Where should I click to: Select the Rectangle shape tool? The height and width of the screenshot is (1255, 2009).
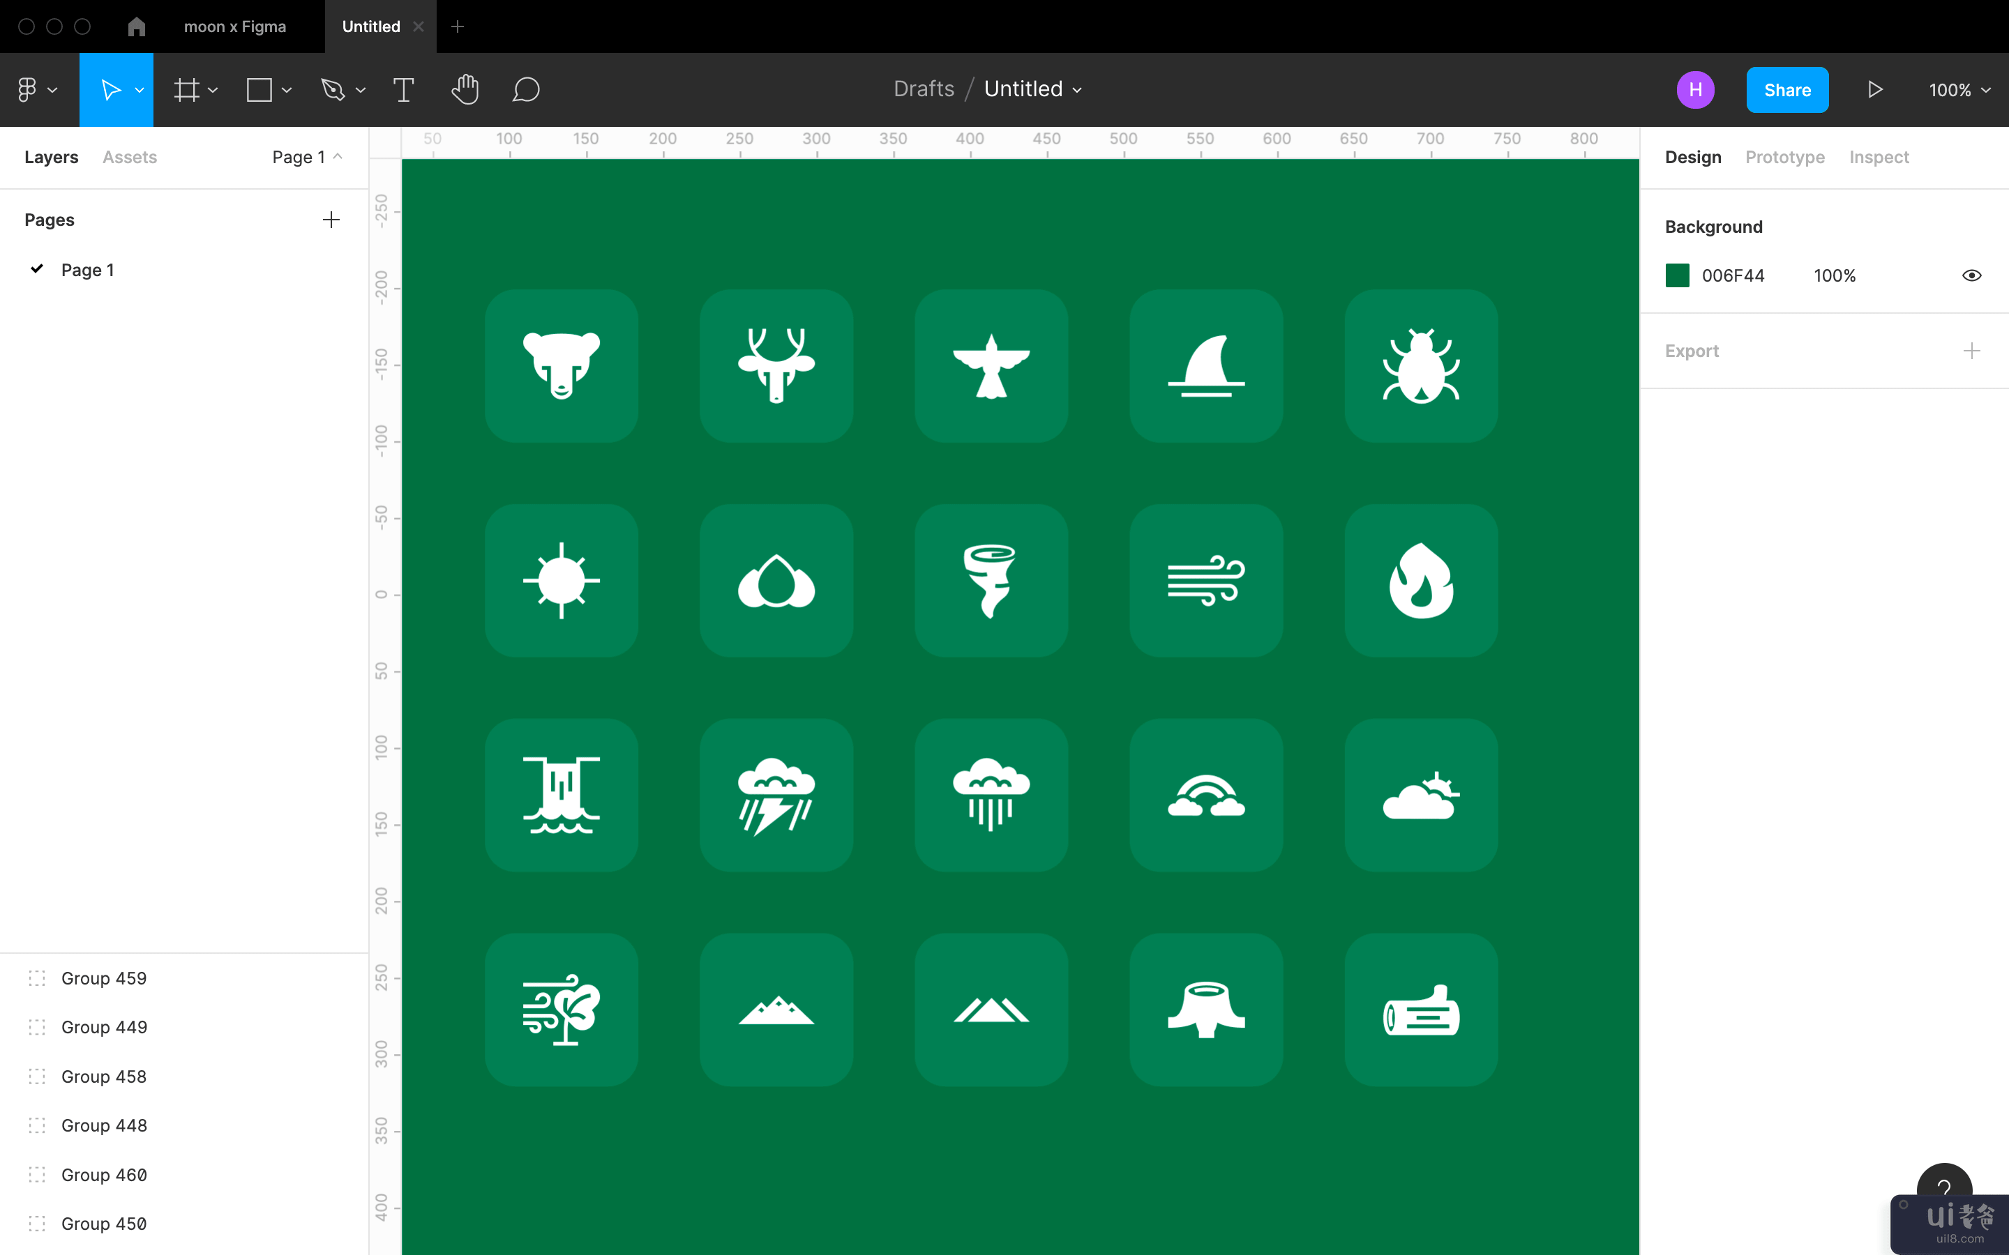coord(259,90)
